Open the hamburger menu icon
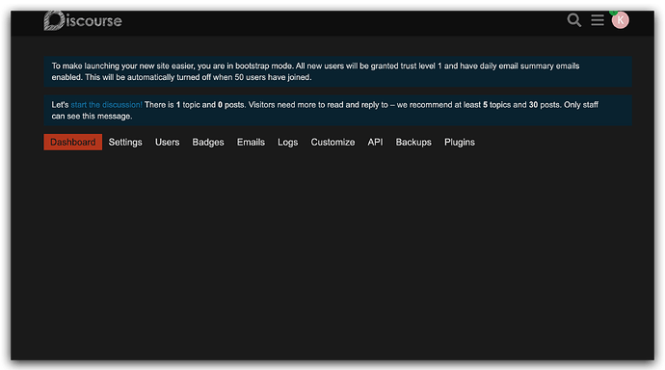The width and height of the screenshot is (665, 370). tap(598, 20)
